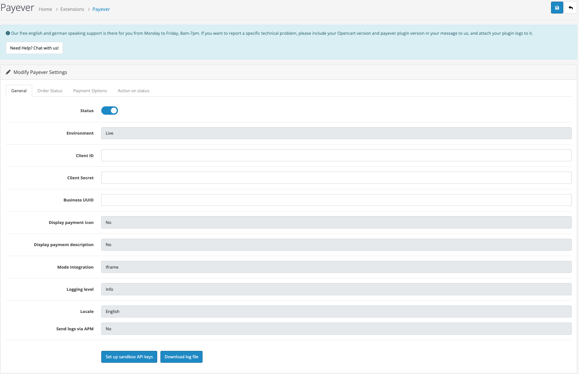The height and width of the screenshot is (374, 579).
Task: Open the Display payment icon dropdown
Action: click(x=336, y=222)
